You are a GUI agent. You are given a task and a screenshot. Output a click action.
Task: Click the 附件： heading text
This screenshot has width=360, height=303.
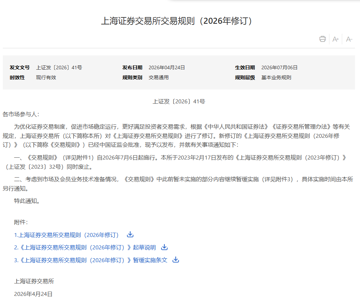[x=21, y=222]
